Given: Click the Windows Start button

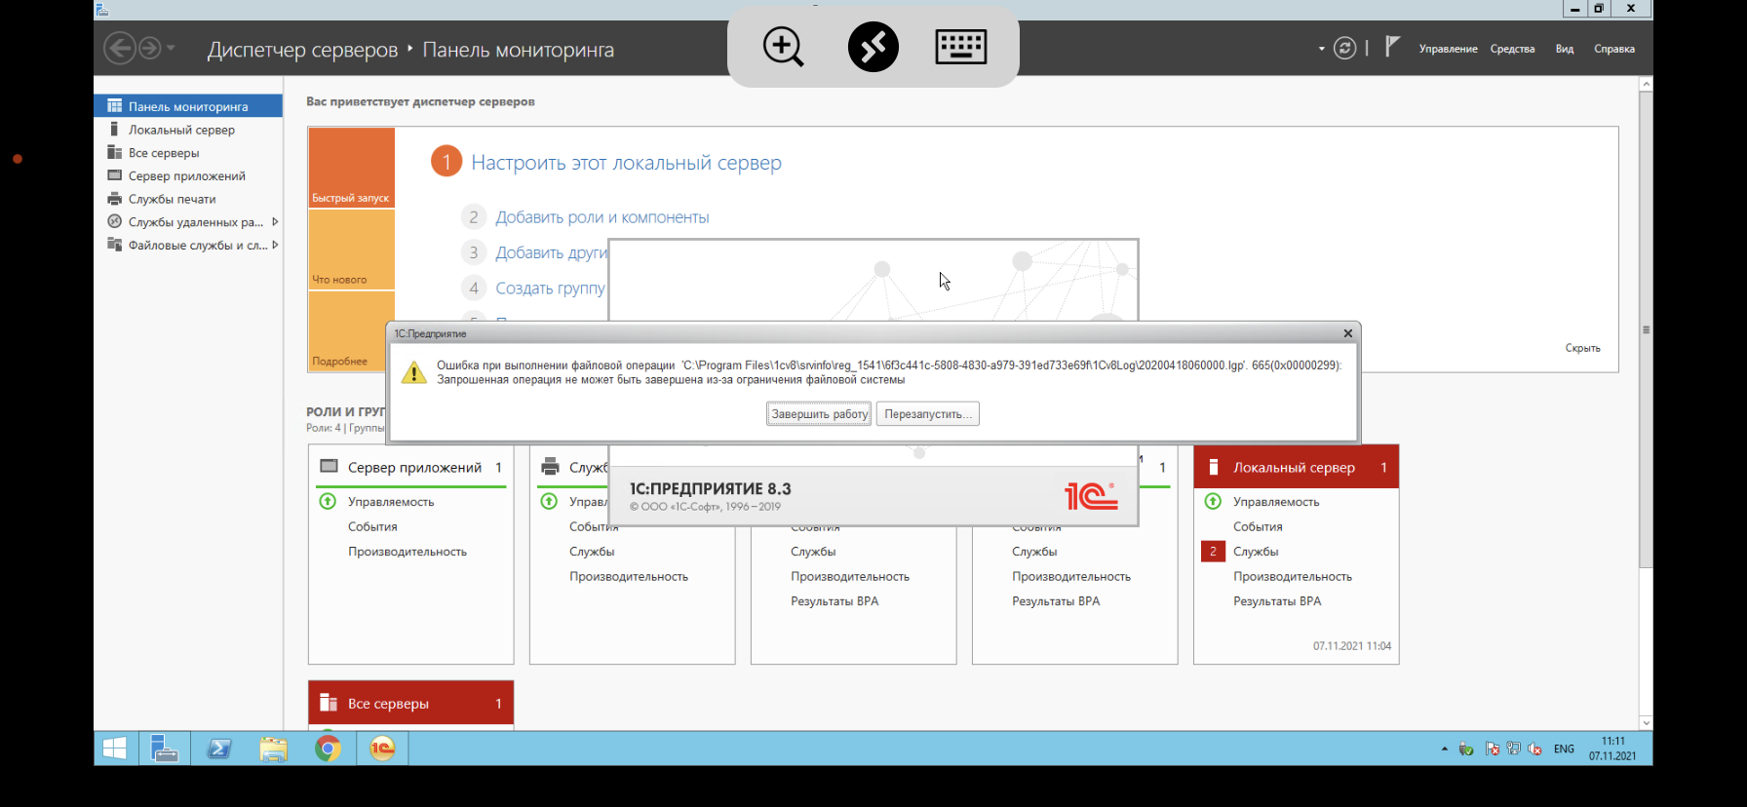Looking at the screenshot, I should 114,749.
